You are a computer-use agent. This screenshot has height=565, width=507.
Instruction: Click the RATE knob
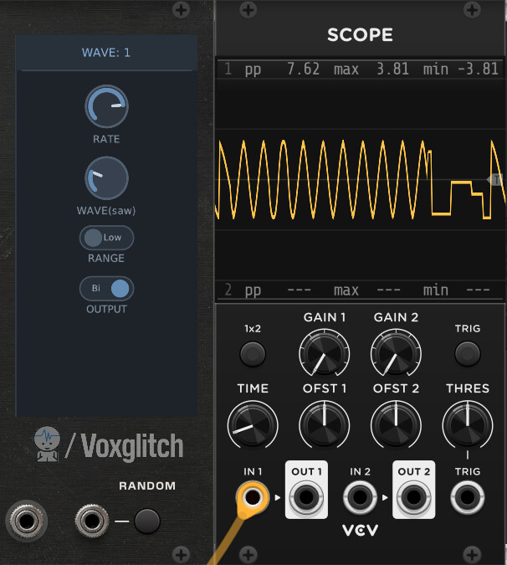click(106, 106)
